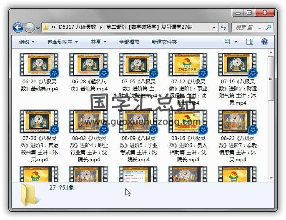Open the 组织 menu
Screen dimensions: 286x220
click(x=27, y=42)
